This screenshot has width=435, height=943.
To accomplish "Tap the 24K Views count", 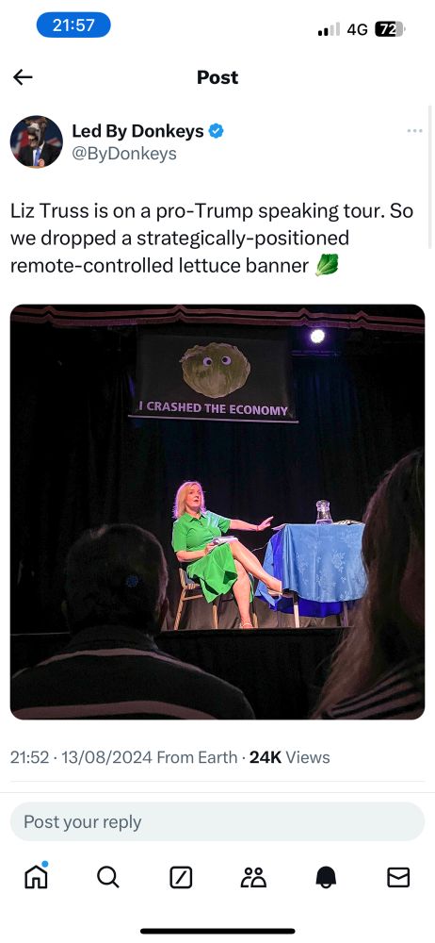I will [290, 757].
